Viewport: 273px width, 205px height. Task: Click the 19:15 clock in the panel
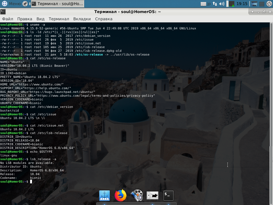242,4
